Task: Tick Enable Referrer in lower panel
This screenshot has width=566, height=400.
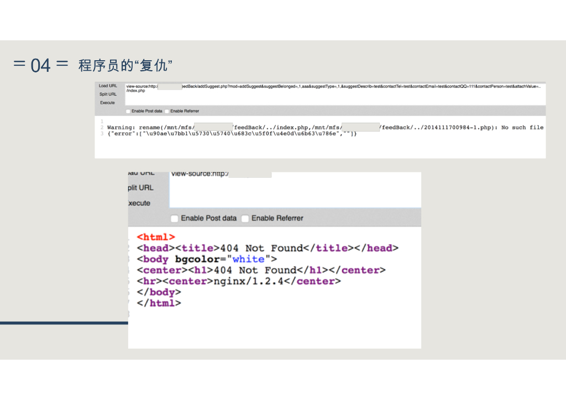Action: [245, 218]
